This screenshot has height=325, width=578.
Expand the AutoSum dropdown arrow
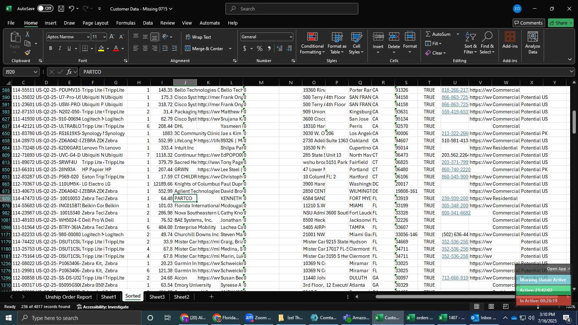click(458, 34)
